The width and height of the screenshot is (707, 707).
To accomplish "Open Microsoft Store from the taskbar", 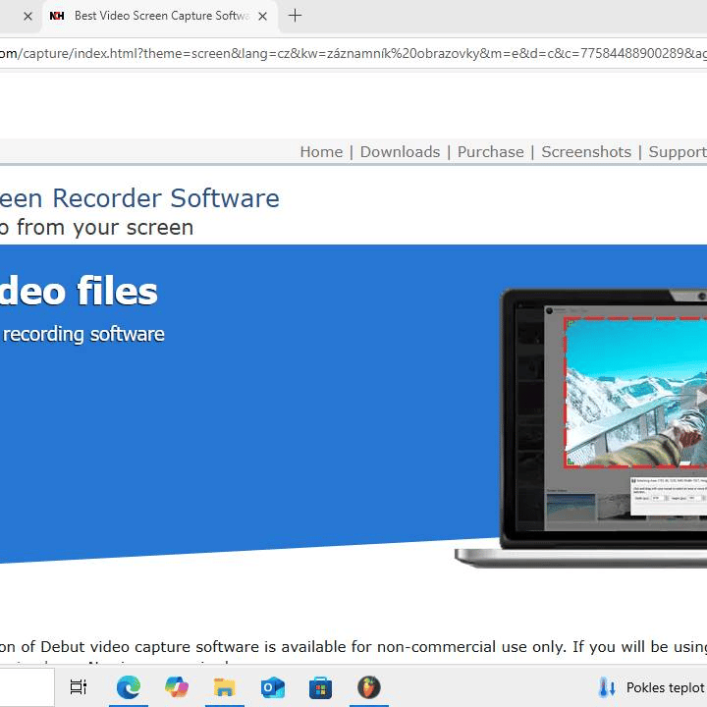I will (320, 687).
